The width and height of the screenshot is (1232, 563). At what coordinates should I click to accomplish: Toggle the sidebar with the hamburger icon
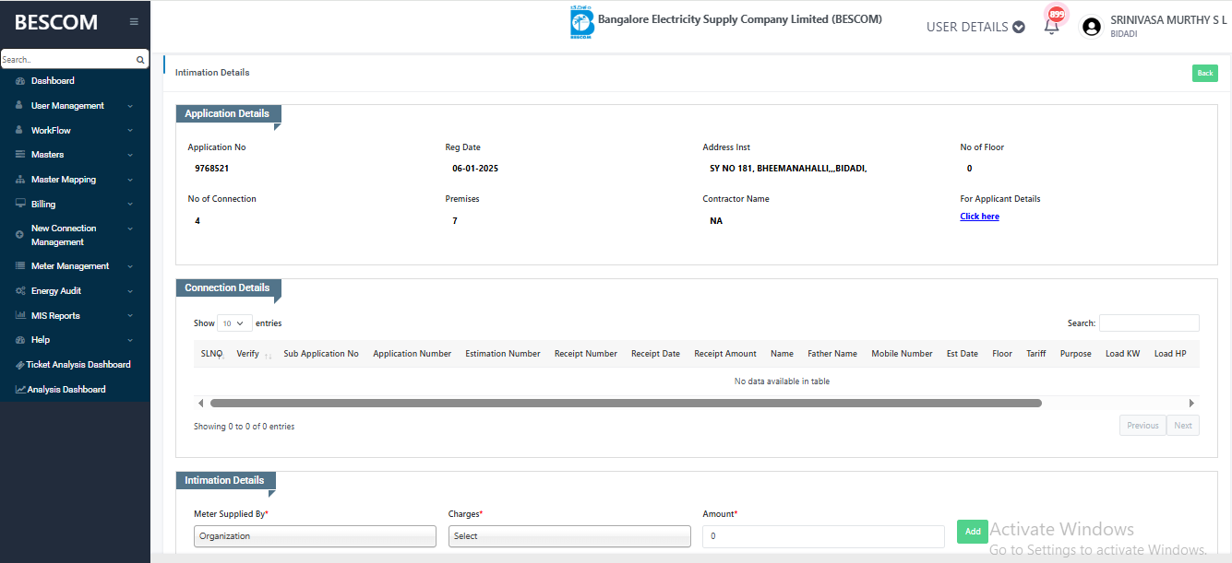(134, 22)
